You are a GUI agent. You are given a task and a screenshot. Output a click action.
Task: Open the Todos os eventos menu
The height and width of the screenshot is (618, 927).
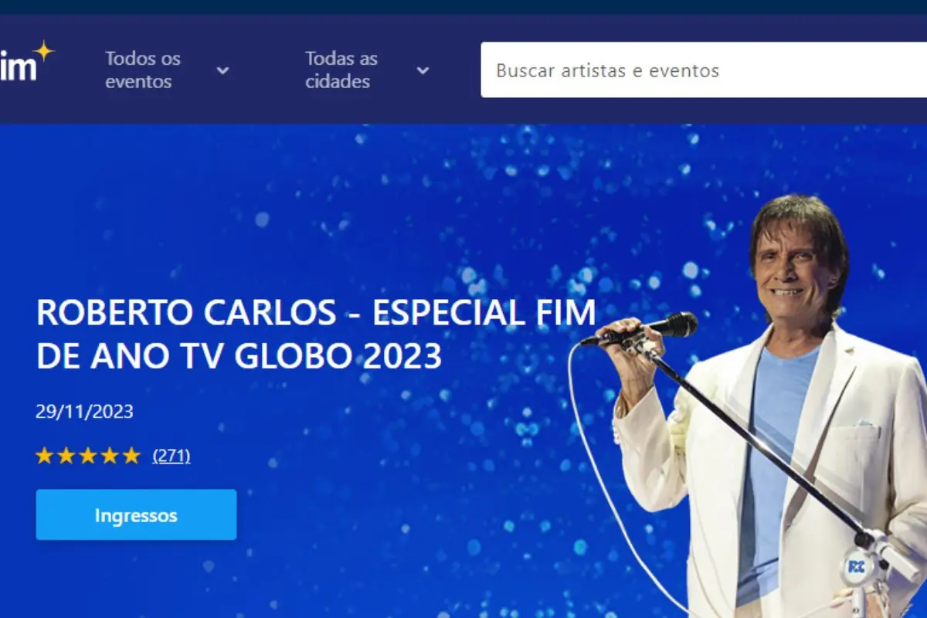point(143,70)
